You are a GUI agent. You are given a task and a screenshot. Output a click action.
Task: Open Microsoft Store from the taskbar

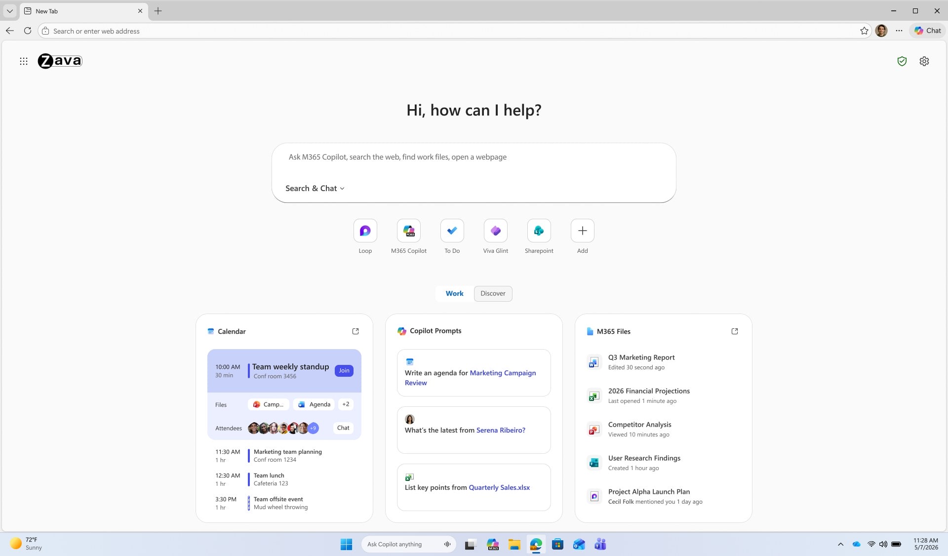pos(557,544)
